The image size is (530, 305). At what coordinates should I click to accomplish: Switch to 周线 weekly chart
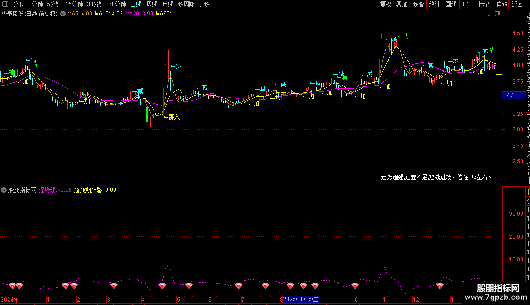point(152,4)
